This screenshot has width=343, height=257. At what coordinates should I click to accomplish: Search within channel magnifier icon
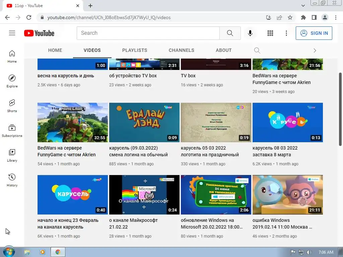(x=257, y=51)
